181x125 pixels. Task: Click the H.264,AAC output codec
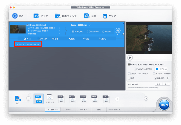click(77, 31)
